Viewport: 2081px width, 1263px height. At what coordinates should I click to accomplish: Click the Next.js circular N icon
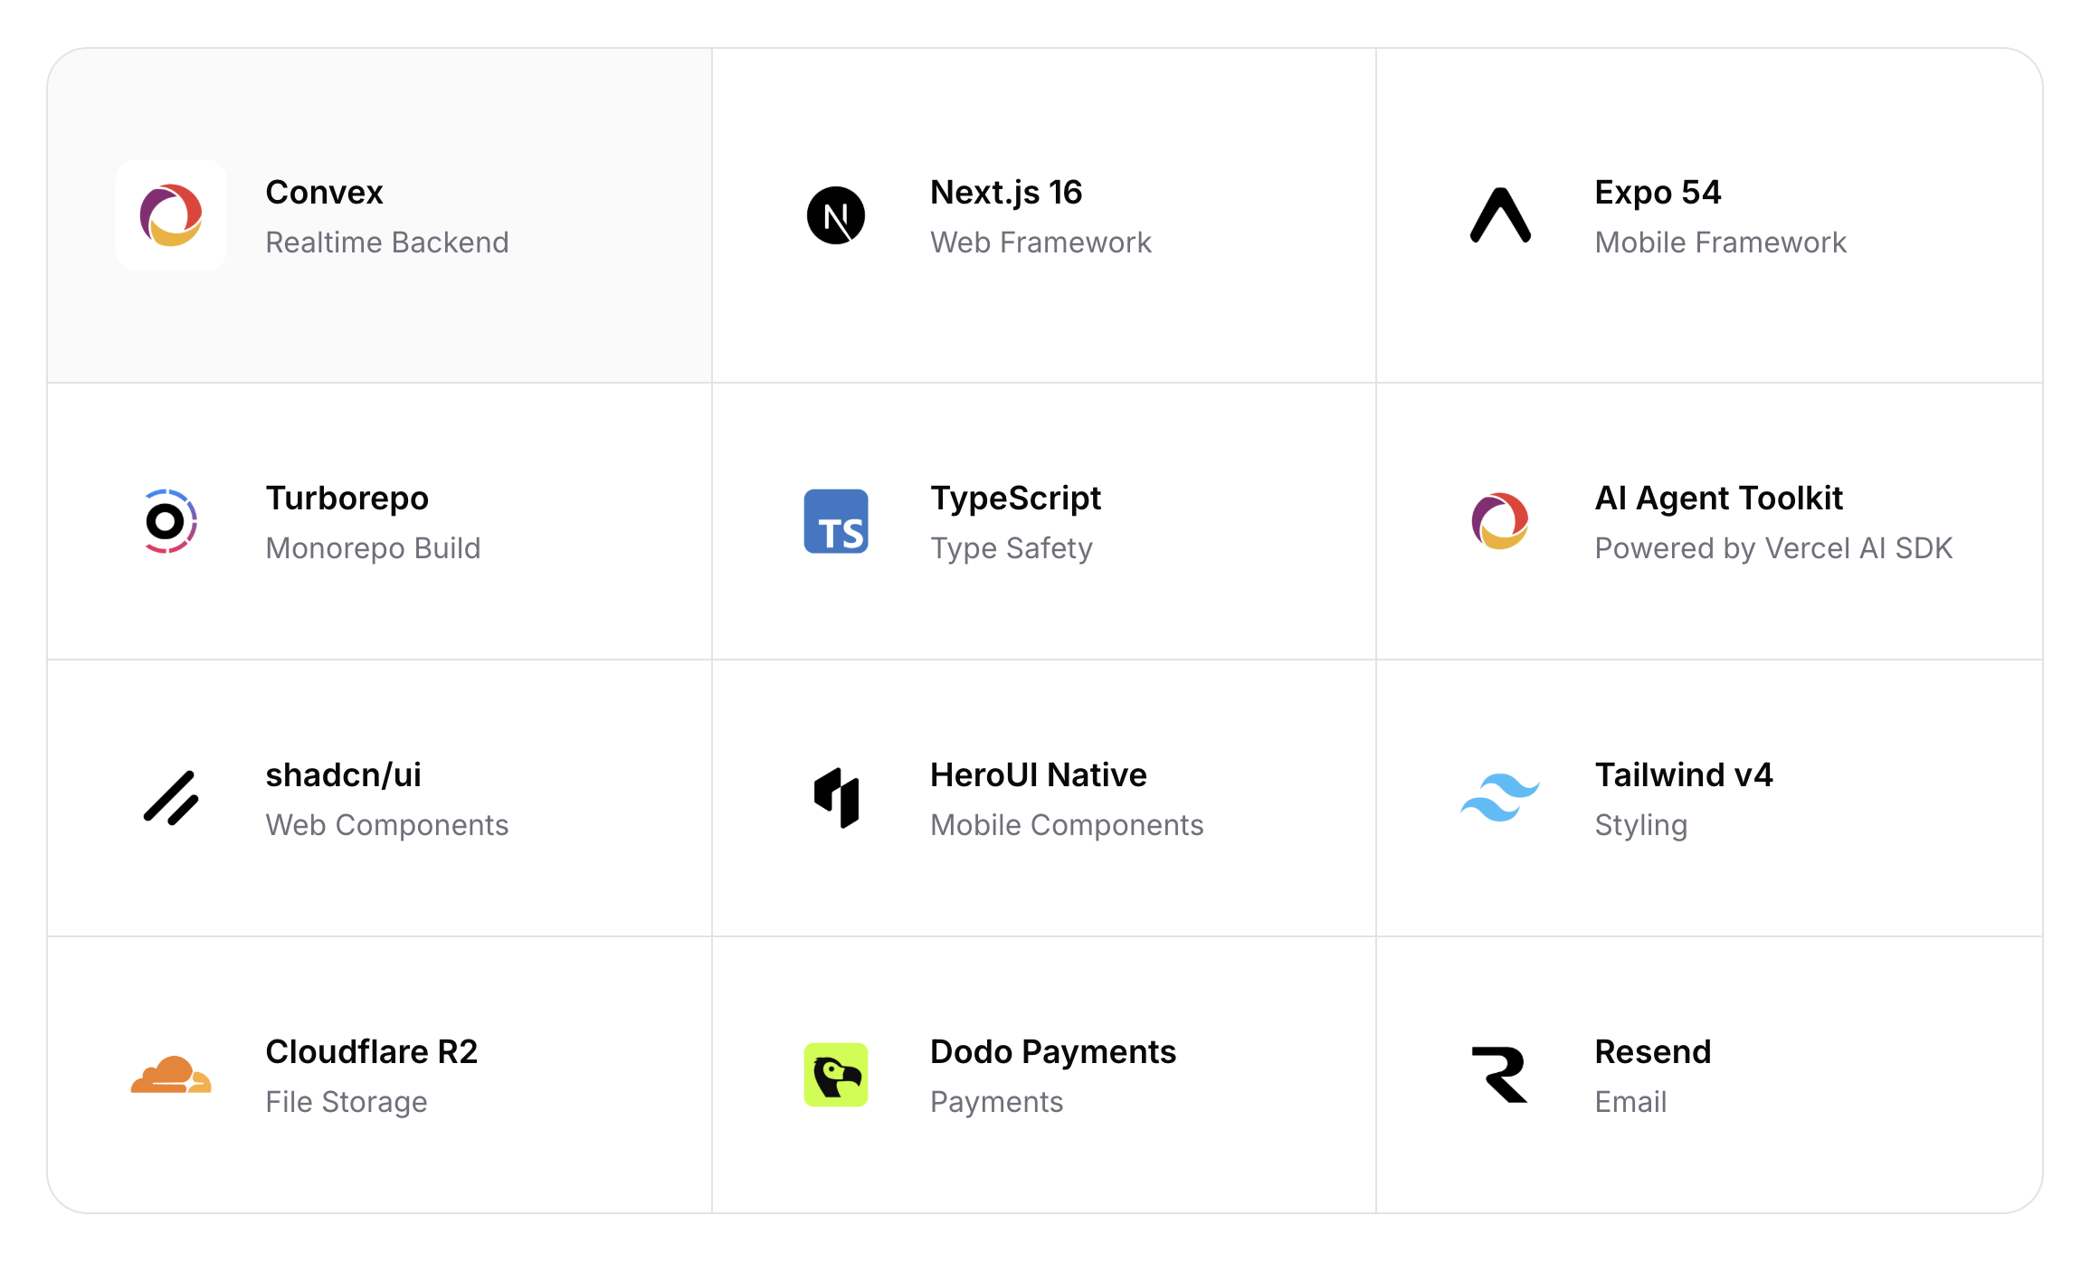835,215
